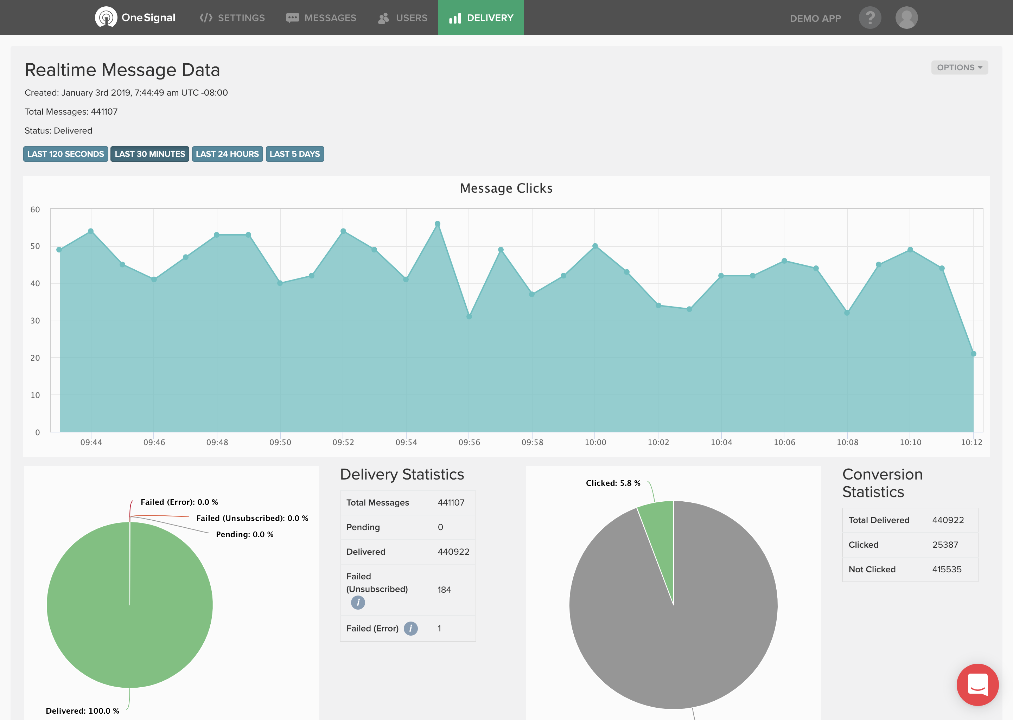Click the 'Total Messages: 441107' line
Image resolution: width=1013 pixels, height=720 pixels.
pos(71,112)
